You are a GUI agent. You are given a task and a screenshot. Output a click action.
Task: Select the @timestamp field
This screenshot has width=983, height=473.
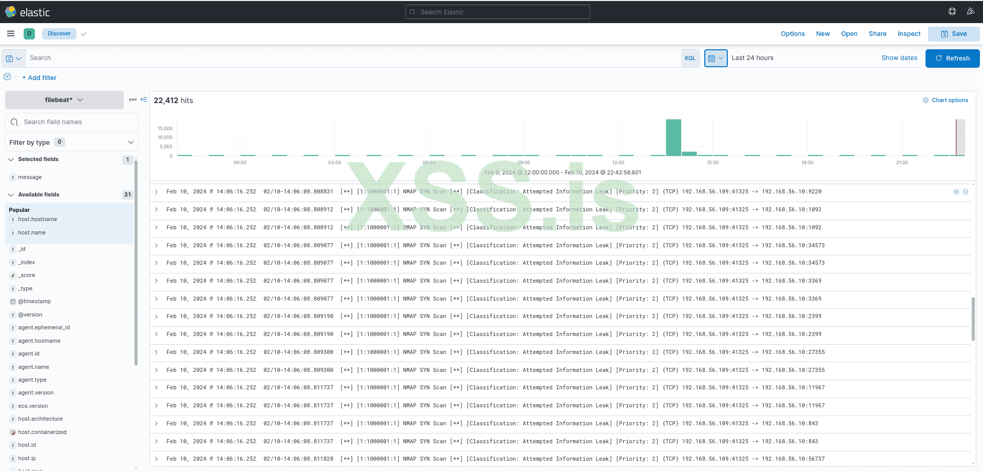pos(34,302)
